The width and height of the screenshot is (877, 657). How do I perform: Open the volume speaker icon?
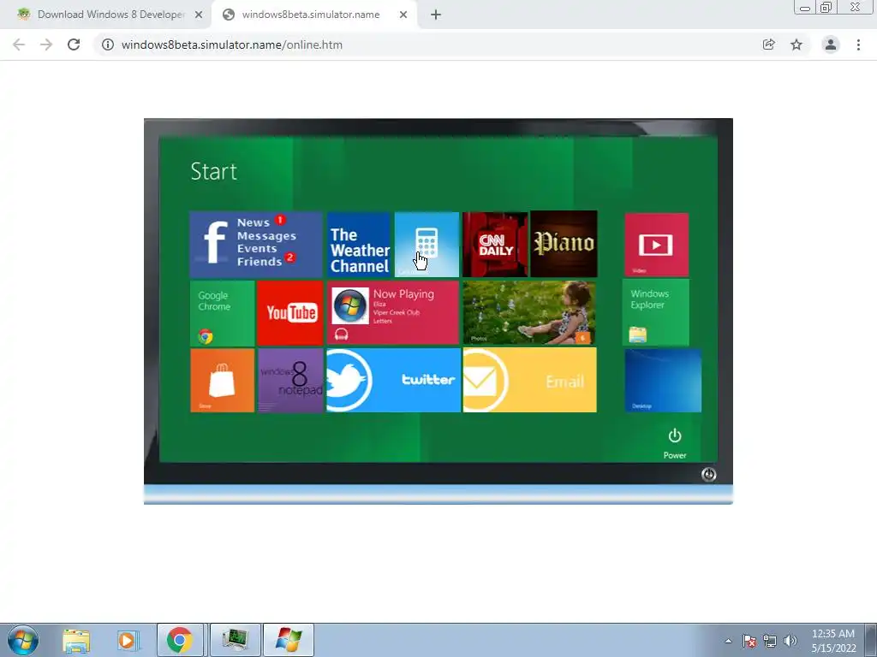click(790, 641)
